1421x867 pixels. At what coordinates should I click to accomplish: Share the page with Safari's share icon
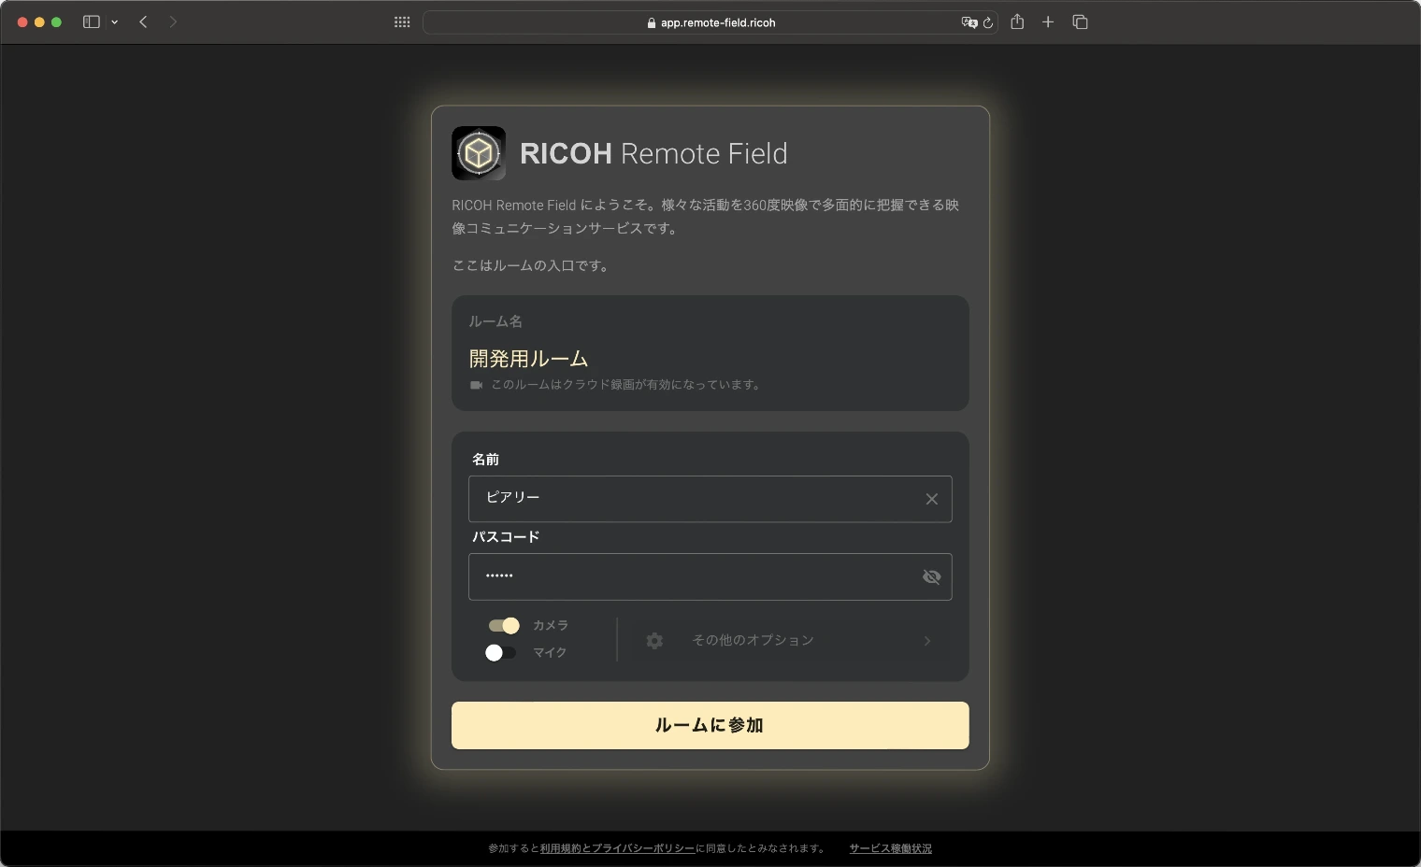pyautogui.click(x=1018, y=21)
